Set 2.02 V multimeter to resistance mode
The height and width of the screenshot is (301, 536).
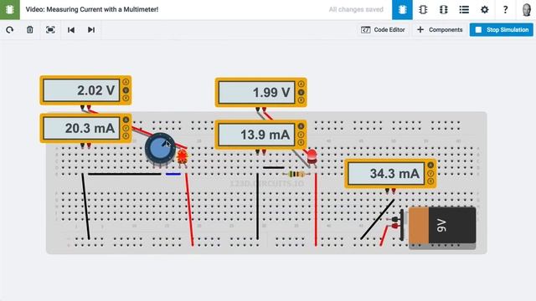point(126,99)
